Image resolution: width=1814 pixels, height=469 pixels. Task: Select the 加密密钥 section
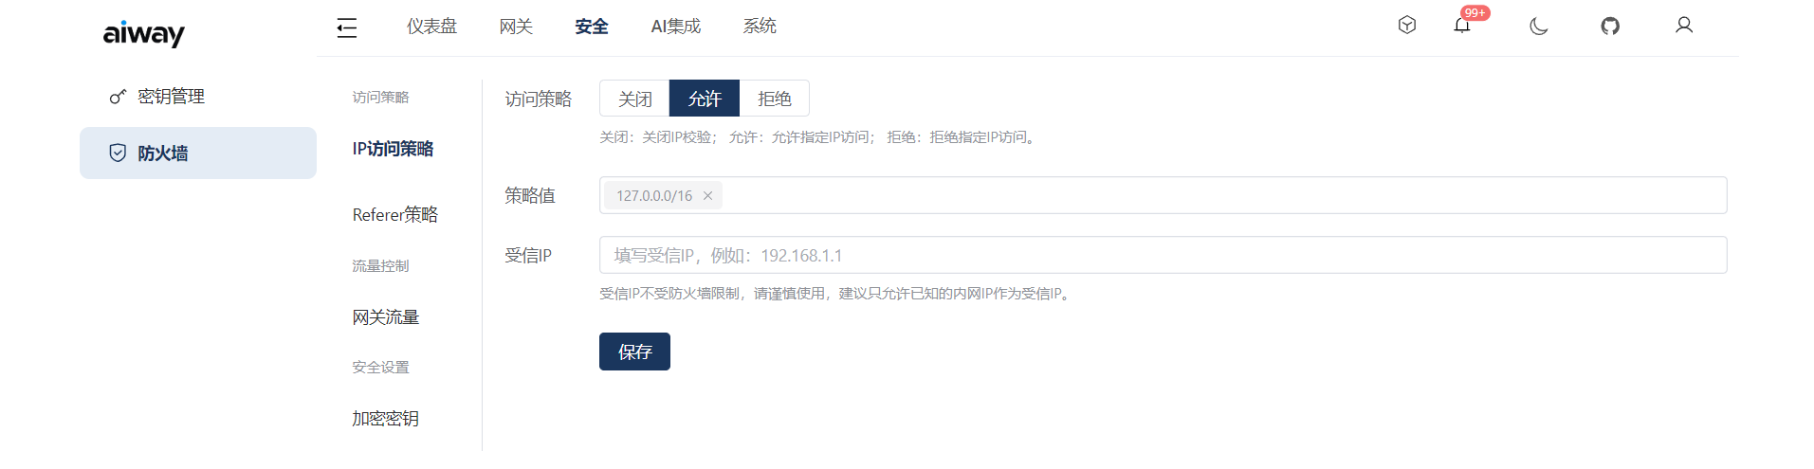pyautogui.click(x=385, y=419)
